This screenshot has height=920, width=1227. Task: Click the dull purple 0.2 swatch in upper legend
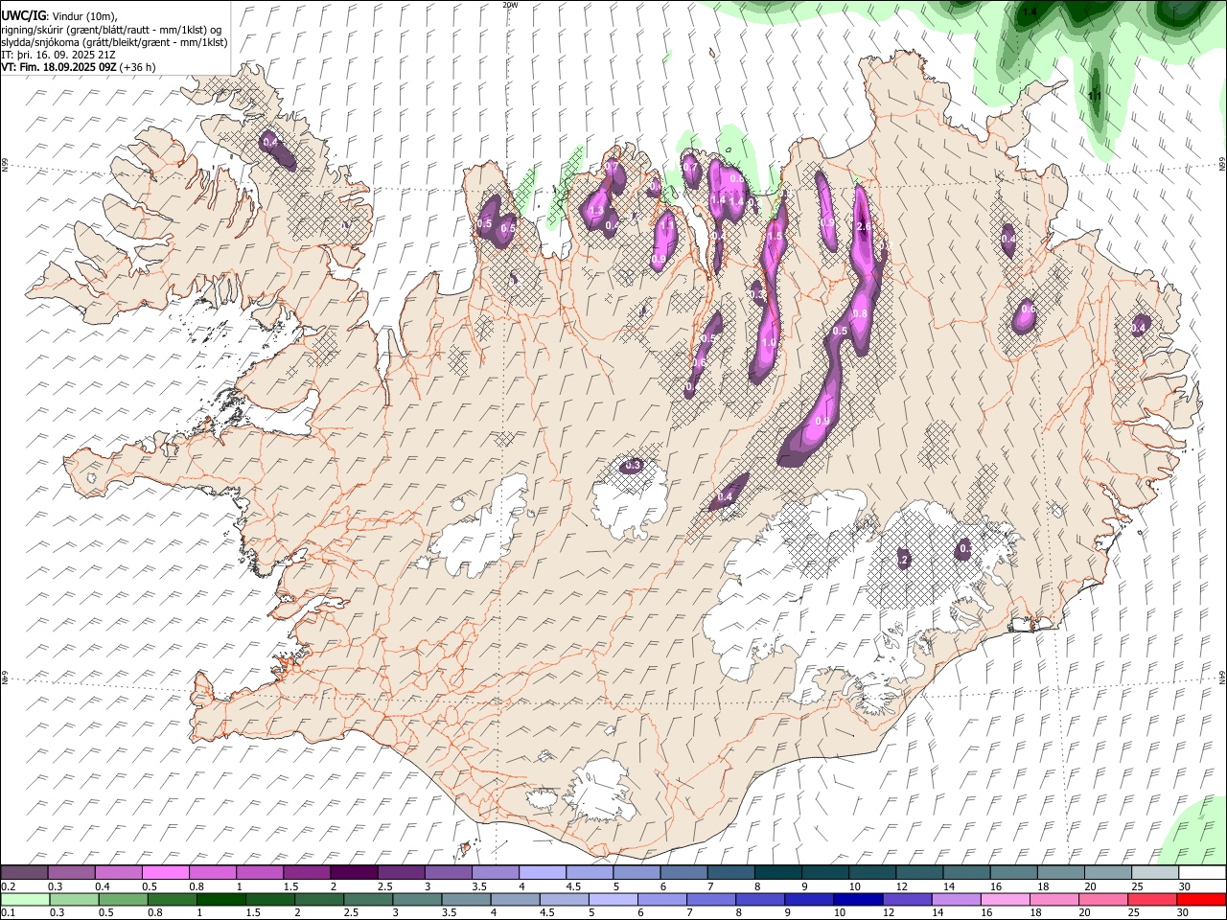[24, 872]
